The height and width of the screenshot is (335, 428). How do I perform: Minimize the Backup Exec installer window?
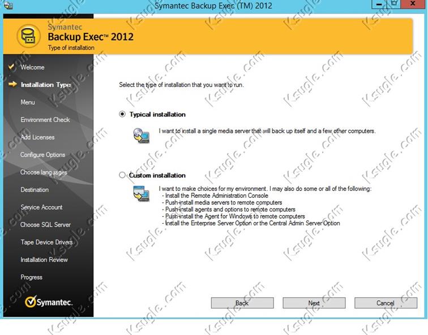(x=379, y=4)
